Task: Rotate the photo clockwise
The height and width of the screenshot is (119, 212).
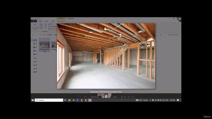Action: 125,97
